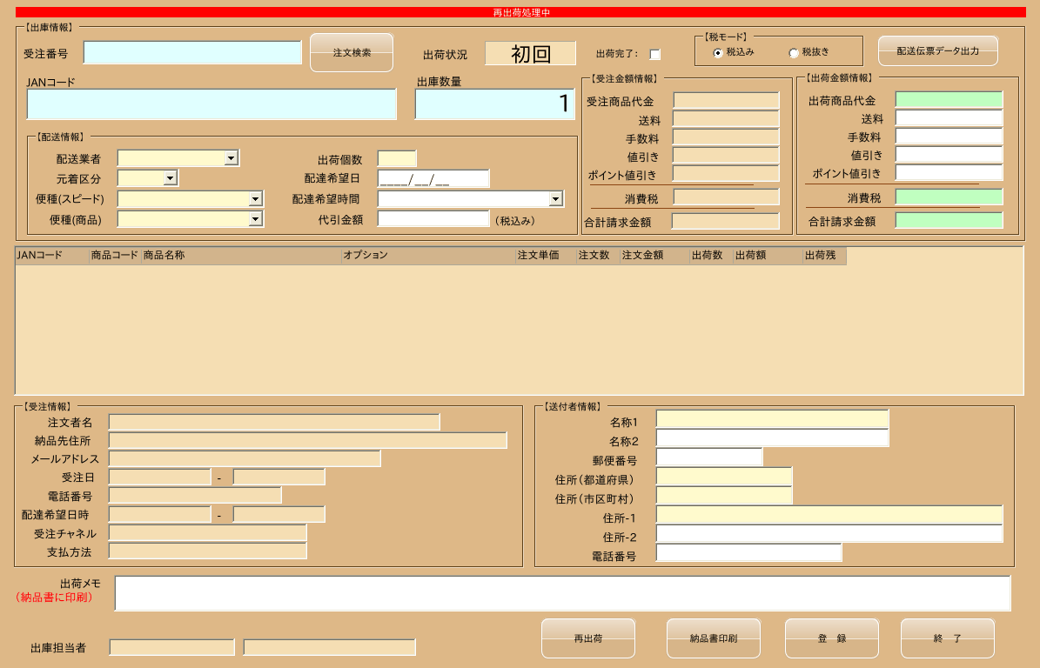The image size is (1040, 668).
Task: Click the 配達希望日 date field
Action: (x=433, y=178)
